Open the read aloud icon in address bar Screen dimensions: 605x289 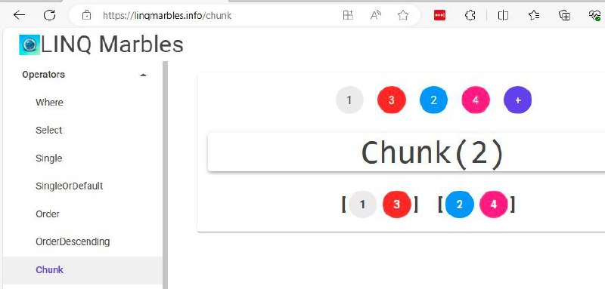pyautogui.click(x=375, y=15)
